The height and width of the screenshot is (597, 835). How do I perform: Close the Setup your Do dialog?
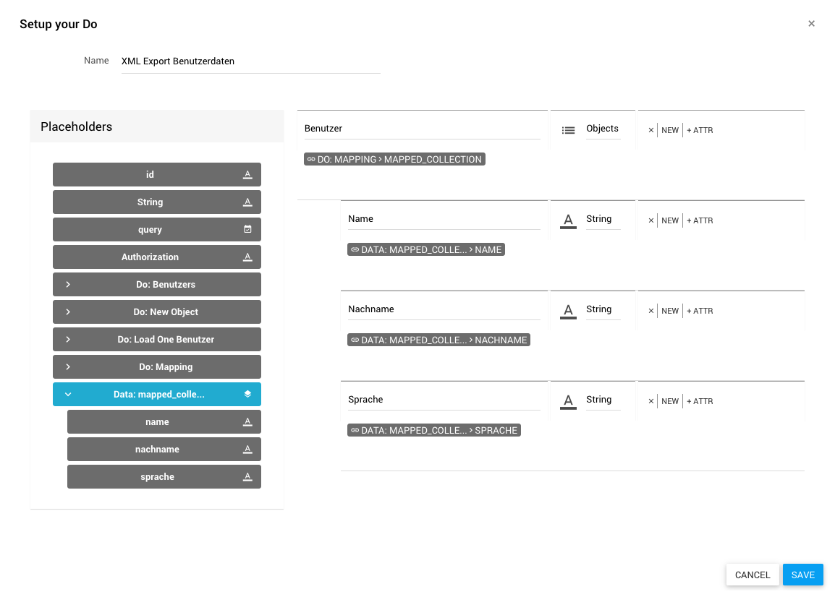click(x=811, y=24)
